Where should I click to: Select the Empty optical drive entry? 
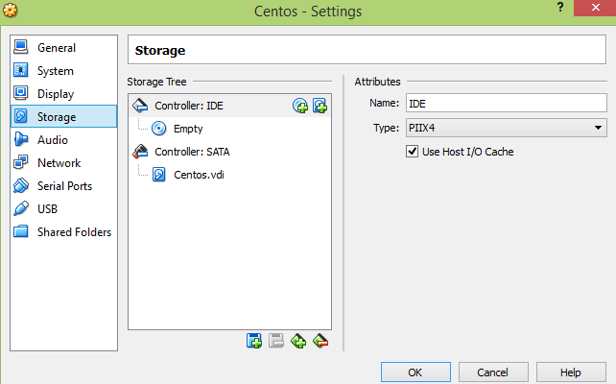pyautogui.click(x=187, y=128)
